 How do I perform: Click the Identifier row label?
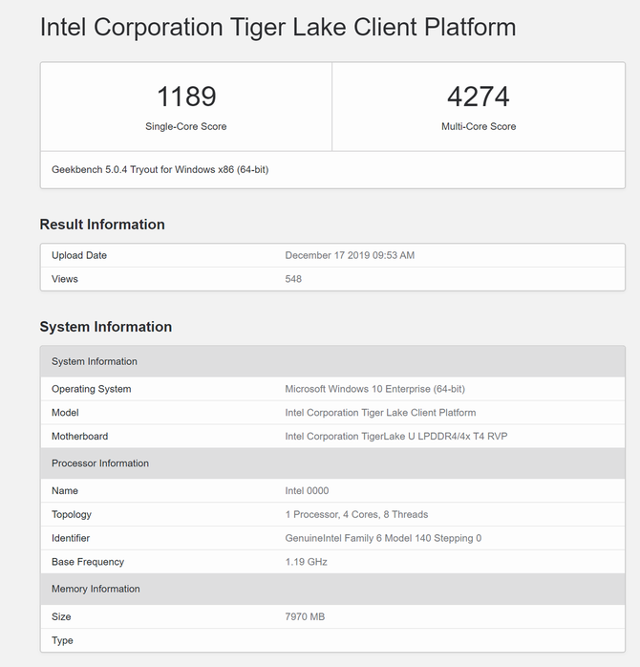pos(71,538)
